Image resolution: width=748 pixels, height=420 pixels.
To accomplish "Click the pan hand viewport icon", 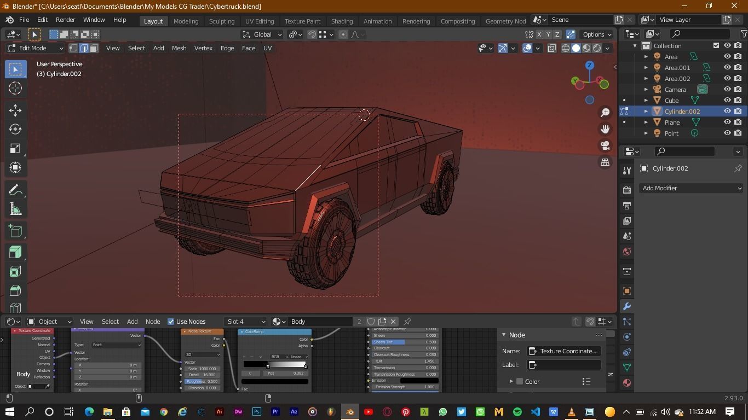I will (x=605, y=129).
